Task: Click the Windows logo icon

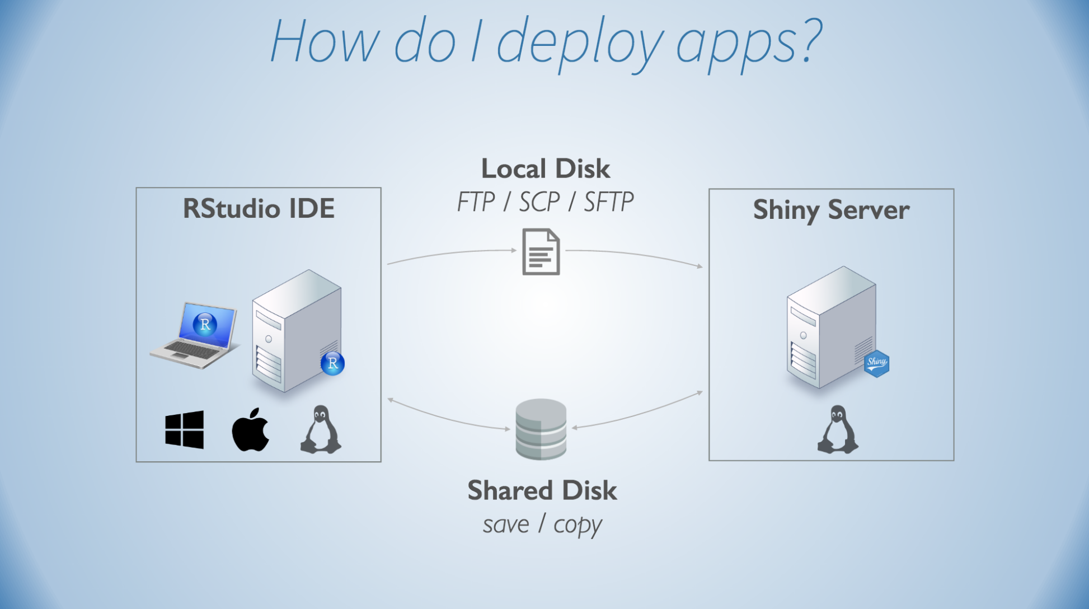Action: pos(185,429)
